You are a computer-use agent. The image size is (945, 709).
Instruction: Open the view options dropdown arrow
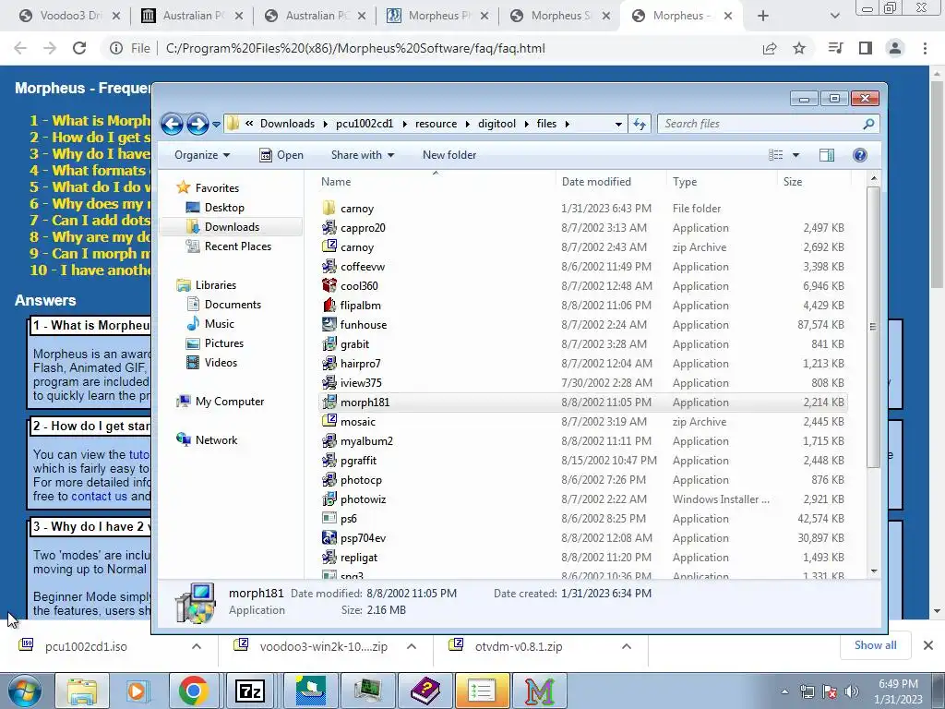[x=795, y=155]
